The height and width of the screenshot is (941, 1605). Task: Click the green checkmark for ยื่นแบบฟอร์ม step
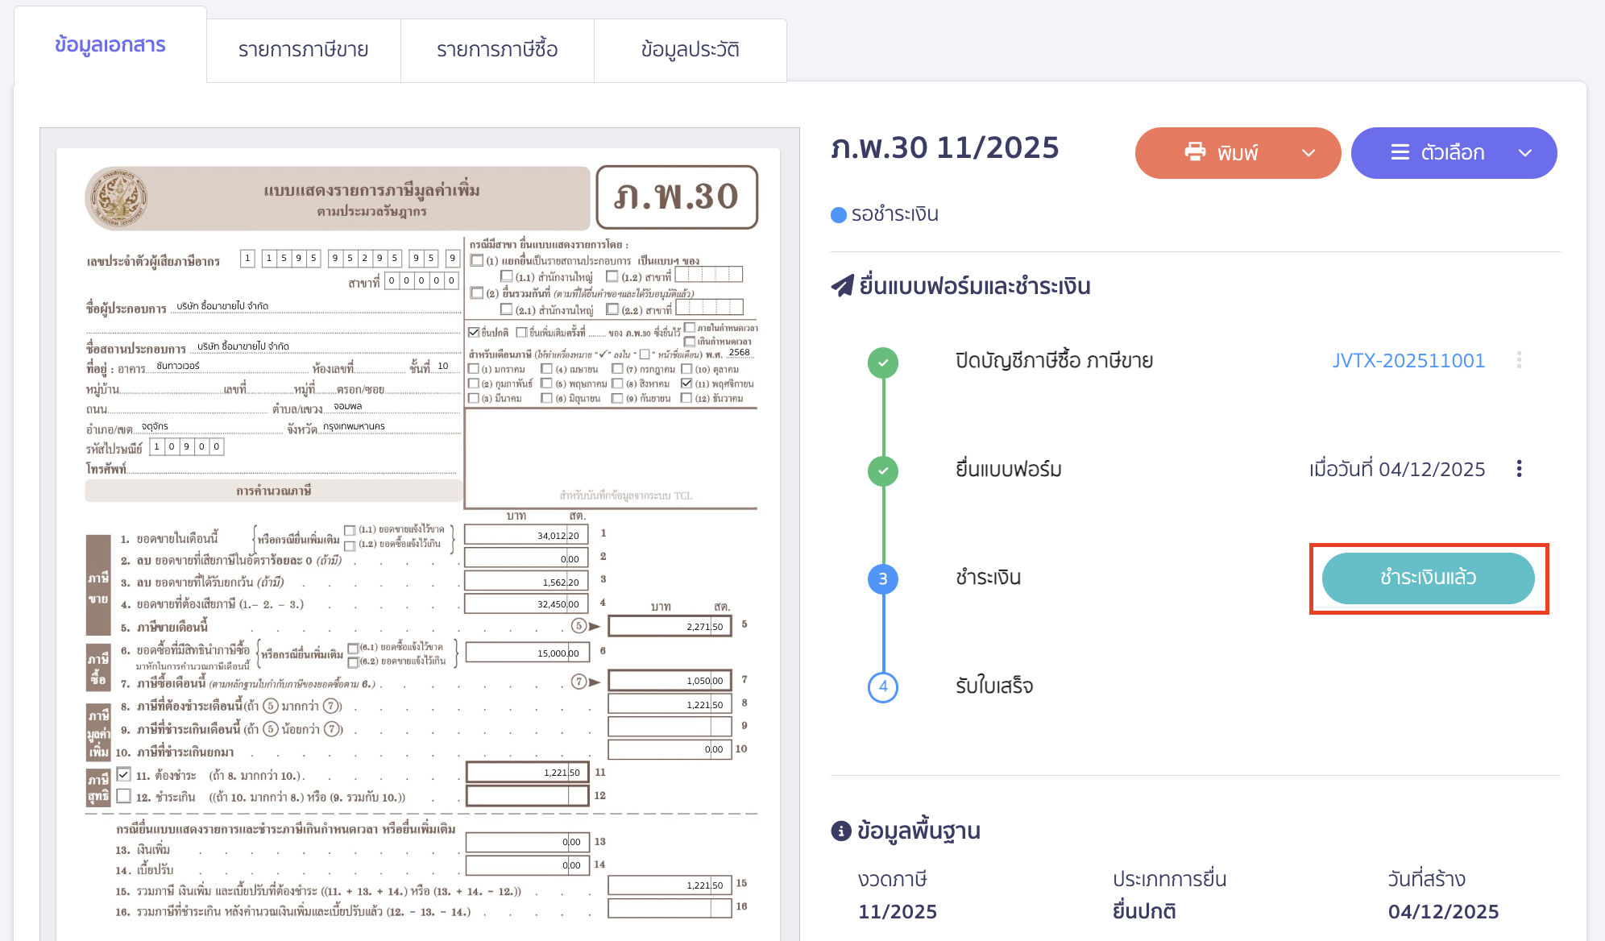coord(883,470)
